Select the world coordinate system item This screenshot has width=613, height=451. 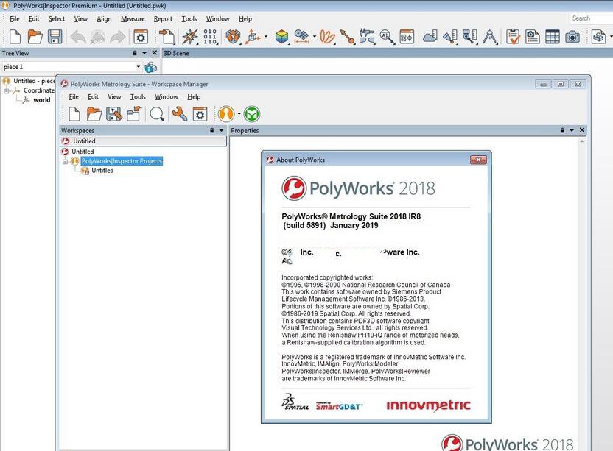point(41,99)
